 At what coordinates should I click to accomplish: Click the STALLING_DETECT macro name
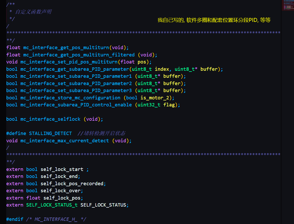50,133
